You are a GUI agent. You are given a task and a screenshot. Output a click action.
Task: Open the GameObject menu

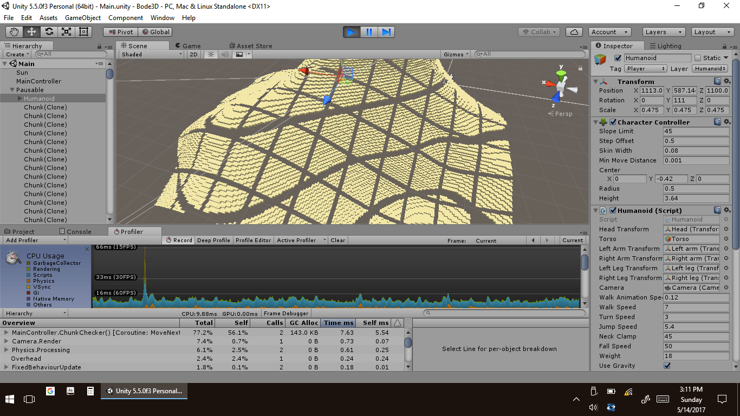(x=82, y=18)
